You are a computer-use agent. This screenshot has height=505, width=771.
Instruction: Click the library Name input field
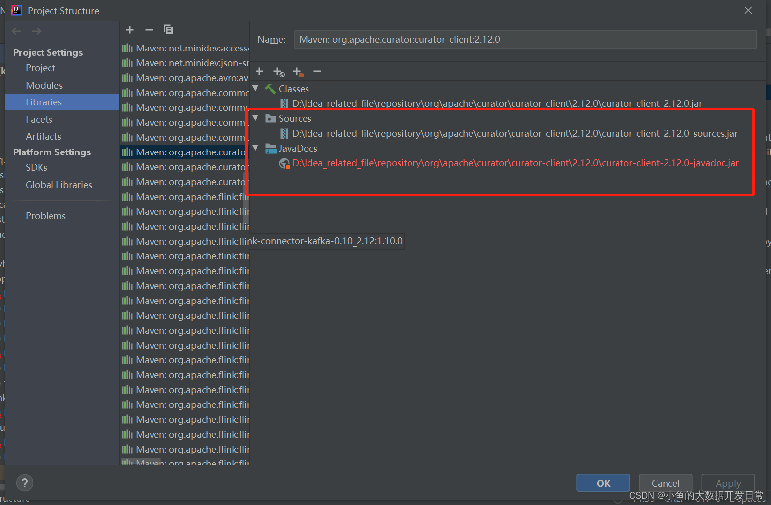[525, 39]
